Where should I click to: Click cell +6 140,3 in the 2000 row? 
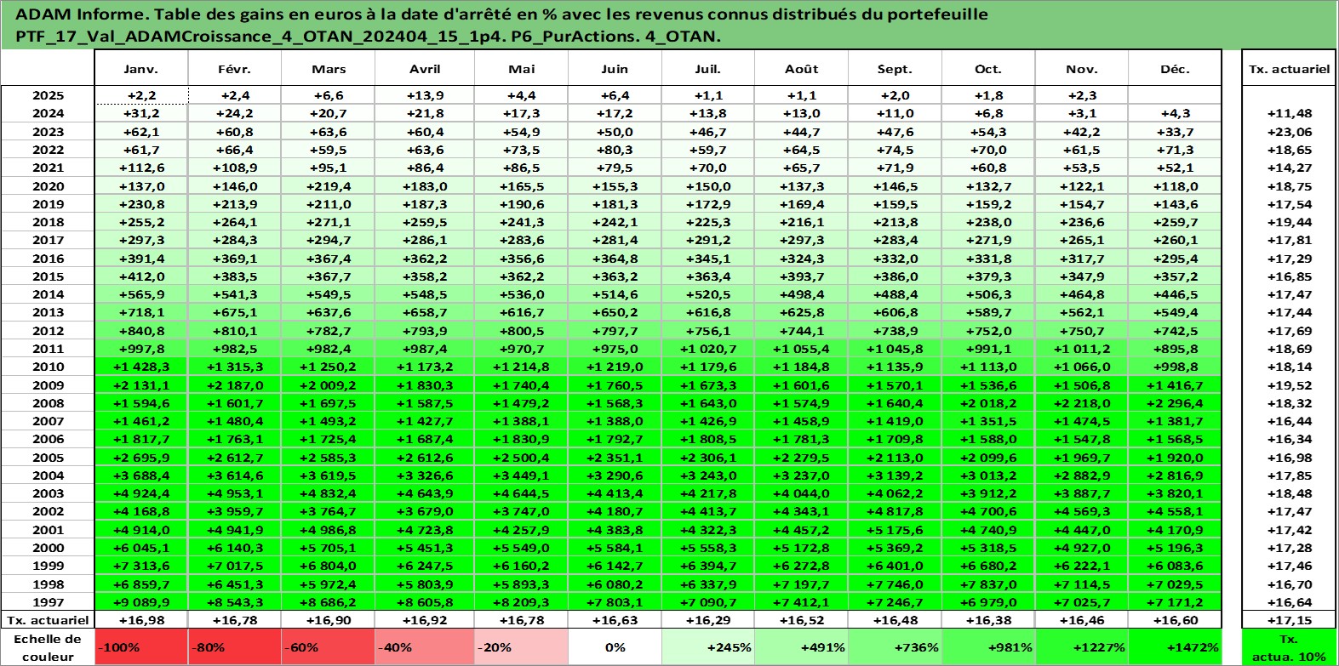(x=235, y=548)
